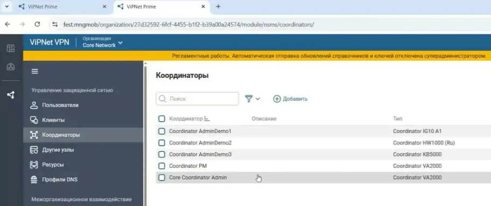
Task: Click the Межорганизационное взаимодействие section label
Action: point(82,200)
